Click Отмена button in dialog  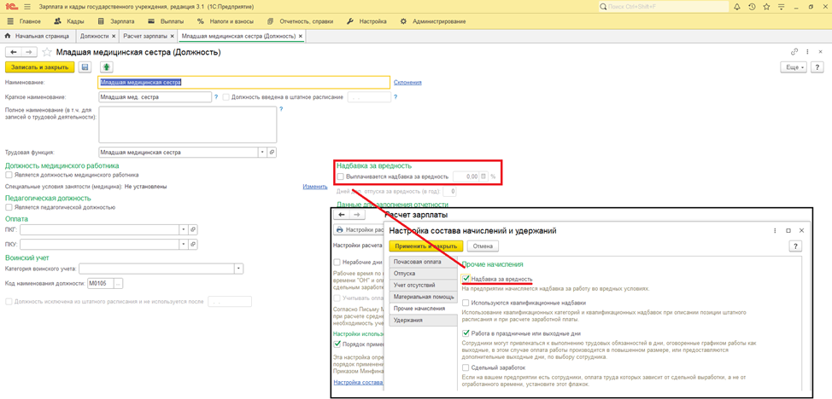pyautogui.click(x=483, y=246)
